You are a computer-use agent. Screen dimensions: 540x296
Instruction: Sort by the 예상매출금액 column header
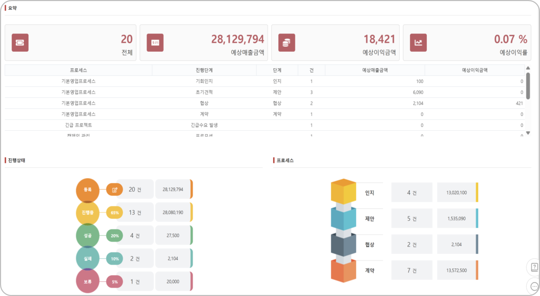pos(375,70)
